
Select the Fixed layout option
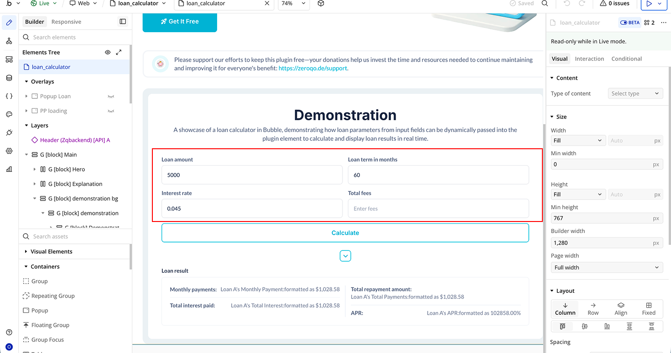pyautogui.click(x=649, y=309)
